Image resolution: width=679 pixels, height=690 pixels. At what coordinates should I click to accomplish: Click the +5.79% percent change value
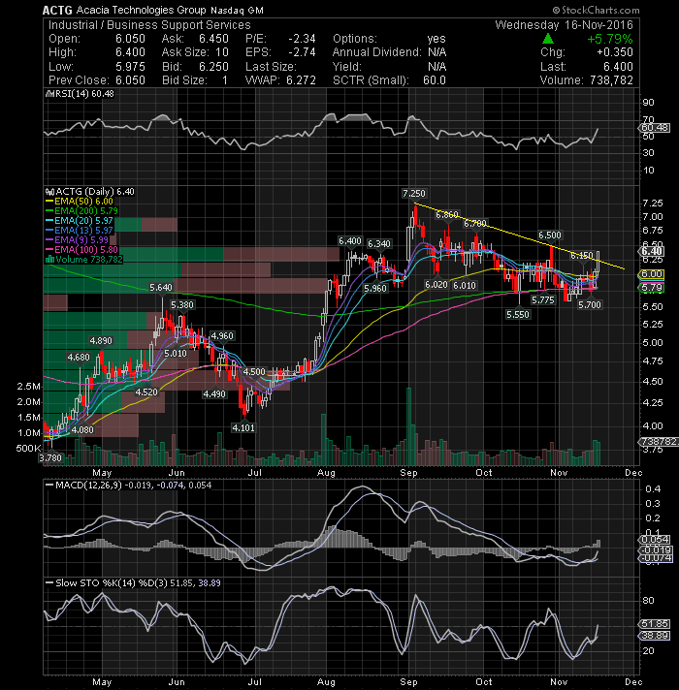610,39
